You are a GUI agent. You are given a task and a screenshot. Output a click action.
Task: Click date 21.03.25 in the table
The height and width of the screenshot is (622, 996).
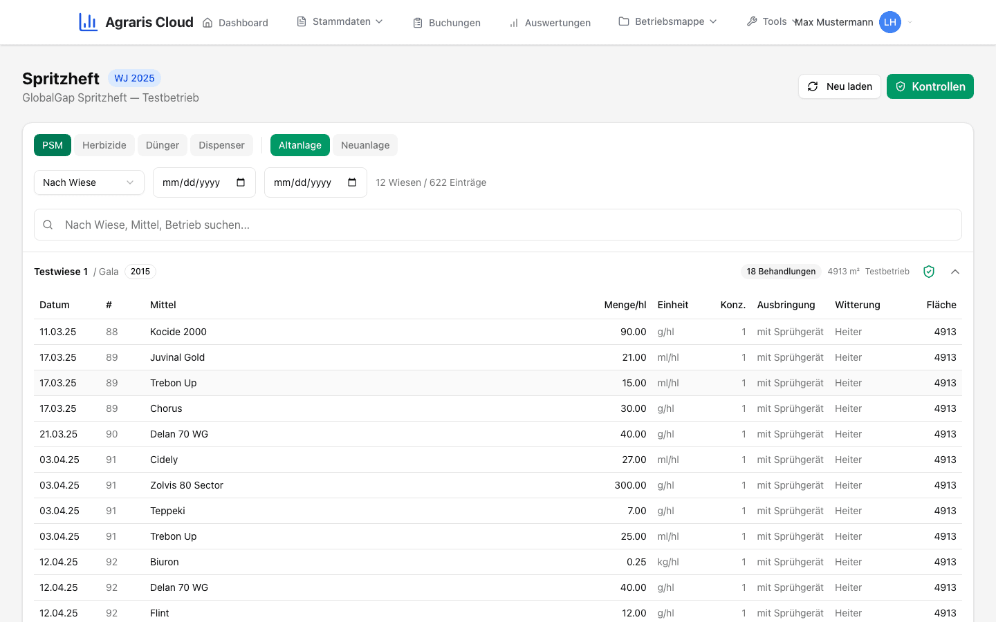(59, 434)
